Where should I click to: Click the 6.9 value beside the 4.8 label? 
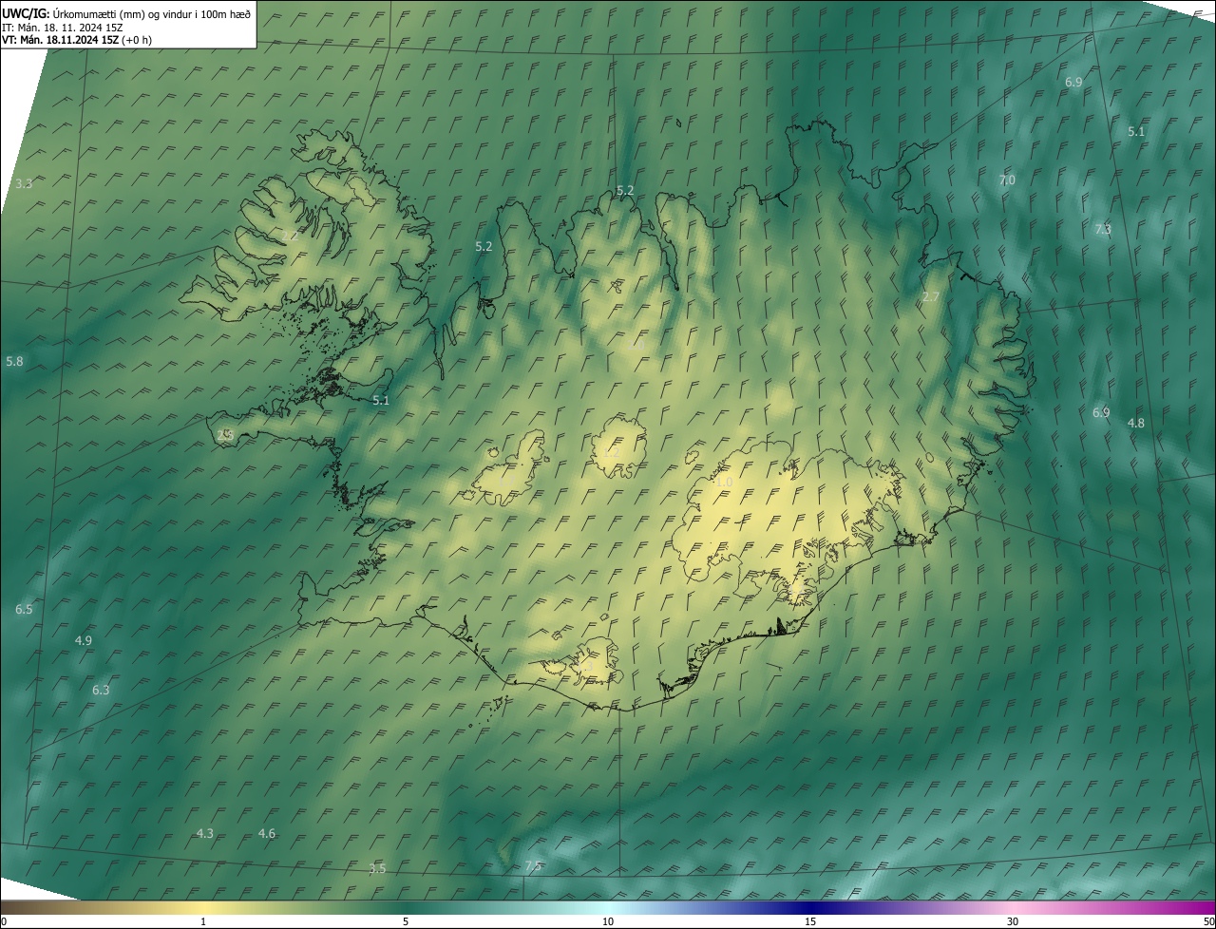pyautogui.click(x=1101, y=412)
